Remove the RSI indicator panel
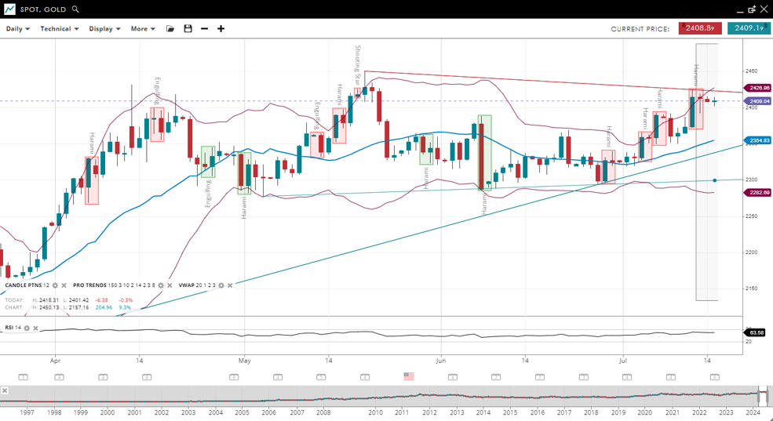This screenshot has height=421, width=773. (x=35, y=328)
